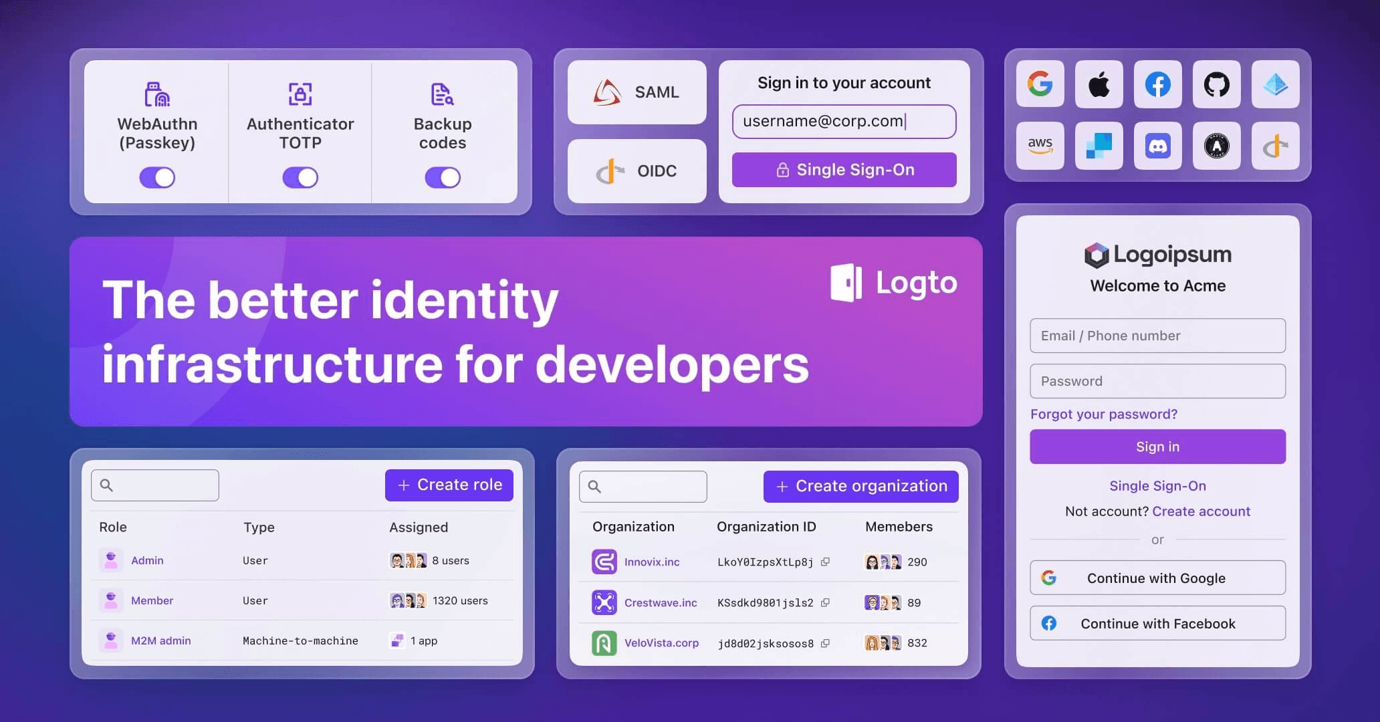This screenshot has width=1380, height=722.
Task: Open the Crestwave.inc organization link
Action: point(661,602)
